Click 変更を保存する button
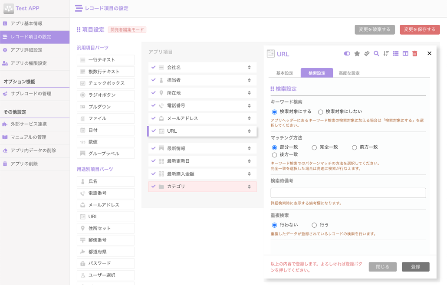 420,29
